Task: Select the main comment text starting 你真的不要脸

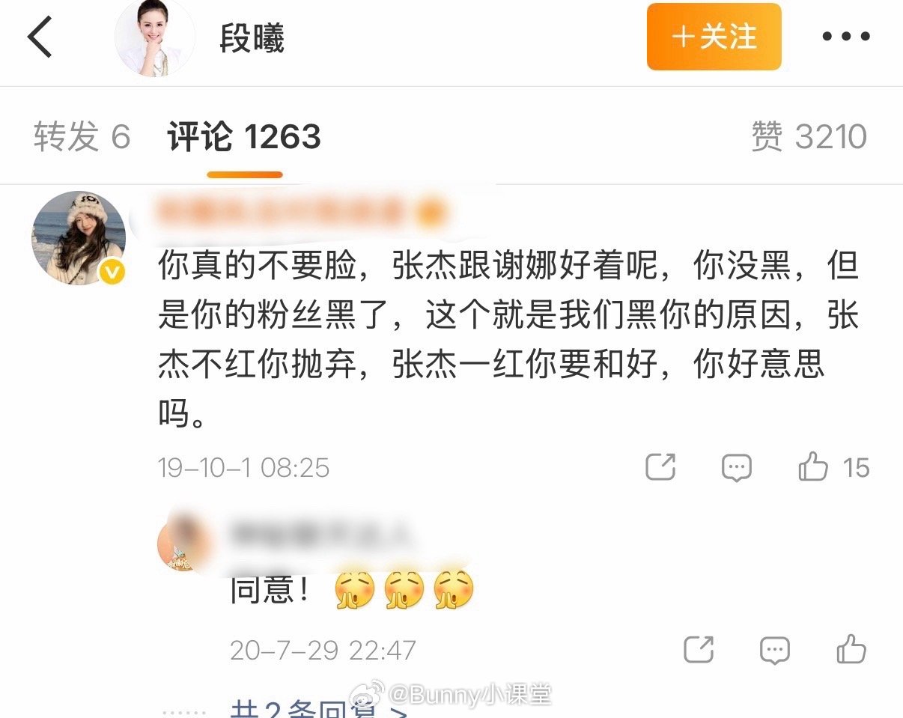Action: pos(508,340)
